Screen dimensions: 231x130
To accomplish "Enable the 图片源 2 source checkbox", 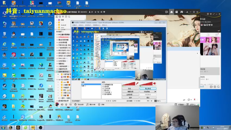I will [103, 90].
